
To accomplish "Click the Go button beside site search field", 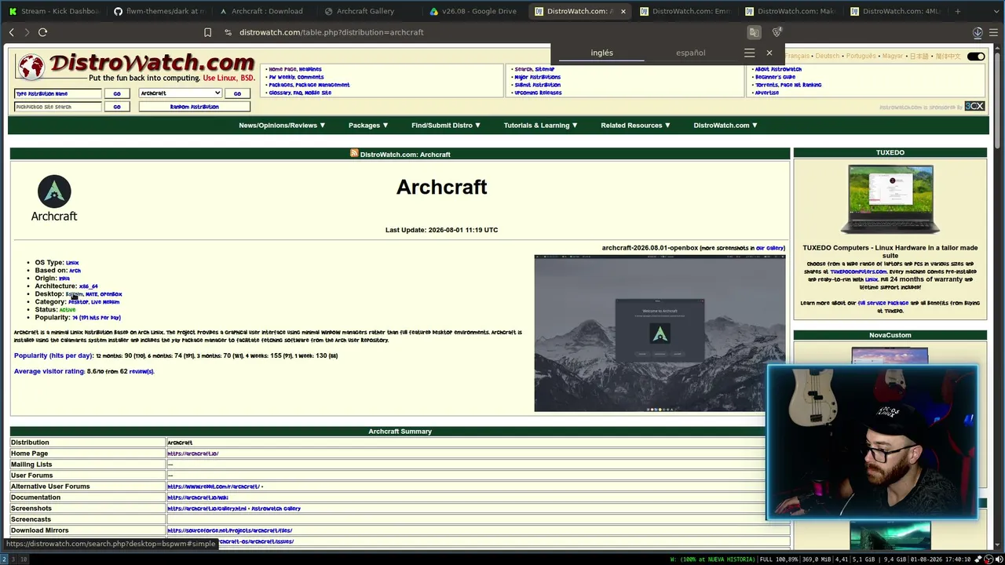I will (117, 107).
